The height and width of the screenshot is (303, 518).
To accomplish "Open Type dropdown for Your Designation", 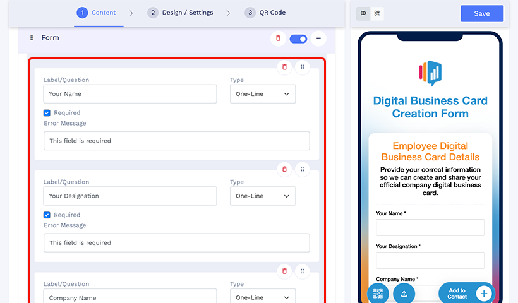I will (x=262, y=196).
